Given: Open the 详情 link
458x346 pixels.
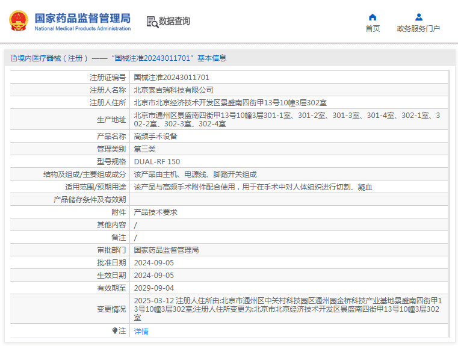Looking at the screenshot, I should click(141, 332).
